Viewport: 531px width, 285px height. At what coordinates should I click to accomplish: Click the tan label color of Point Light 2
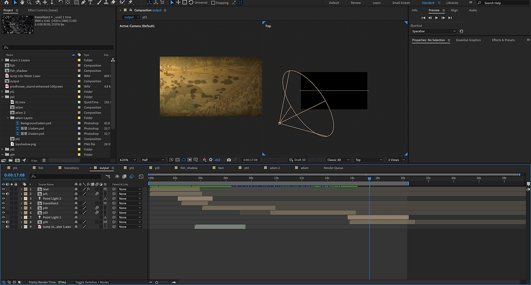click(x=26, y=199)
